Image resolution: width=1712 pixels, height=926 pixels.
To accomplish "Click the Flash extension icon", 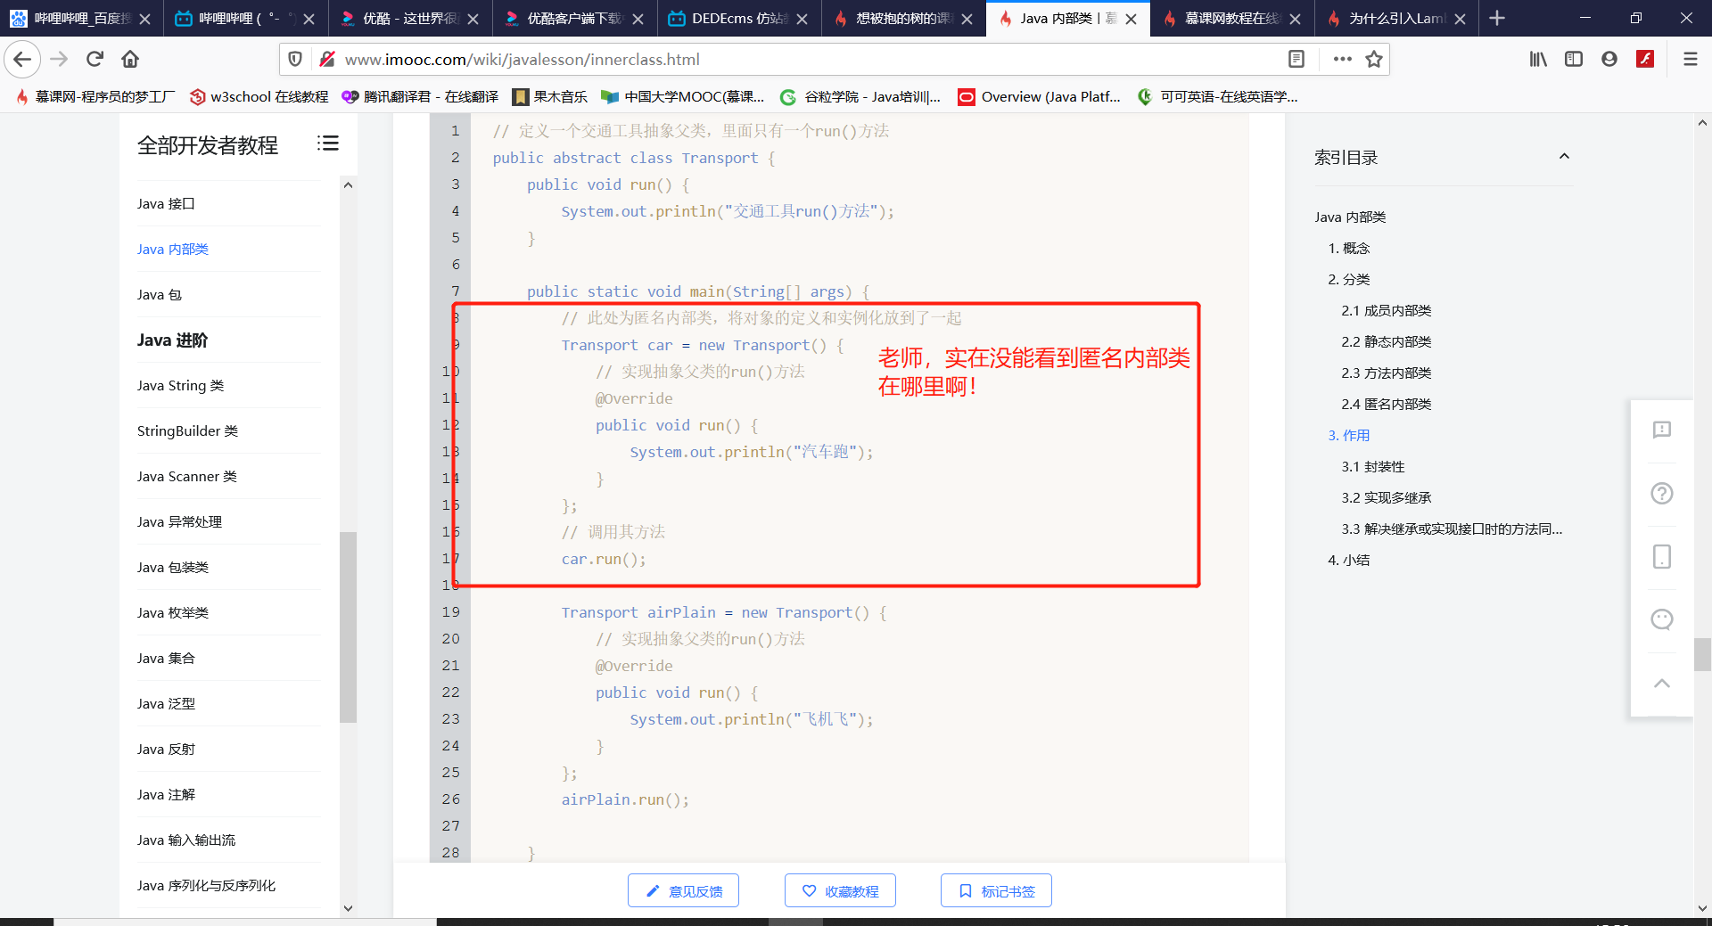I will [1645, 59].
